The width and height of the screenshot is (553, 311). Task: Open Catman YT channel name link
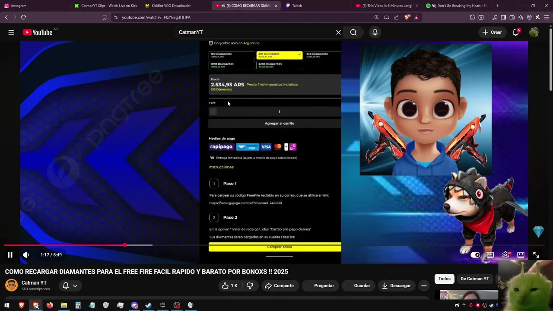[x=34, y=283]
